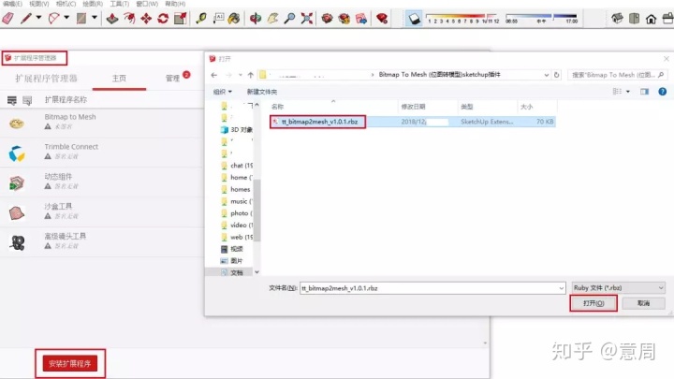Select the Offset tool

point(129,18)
